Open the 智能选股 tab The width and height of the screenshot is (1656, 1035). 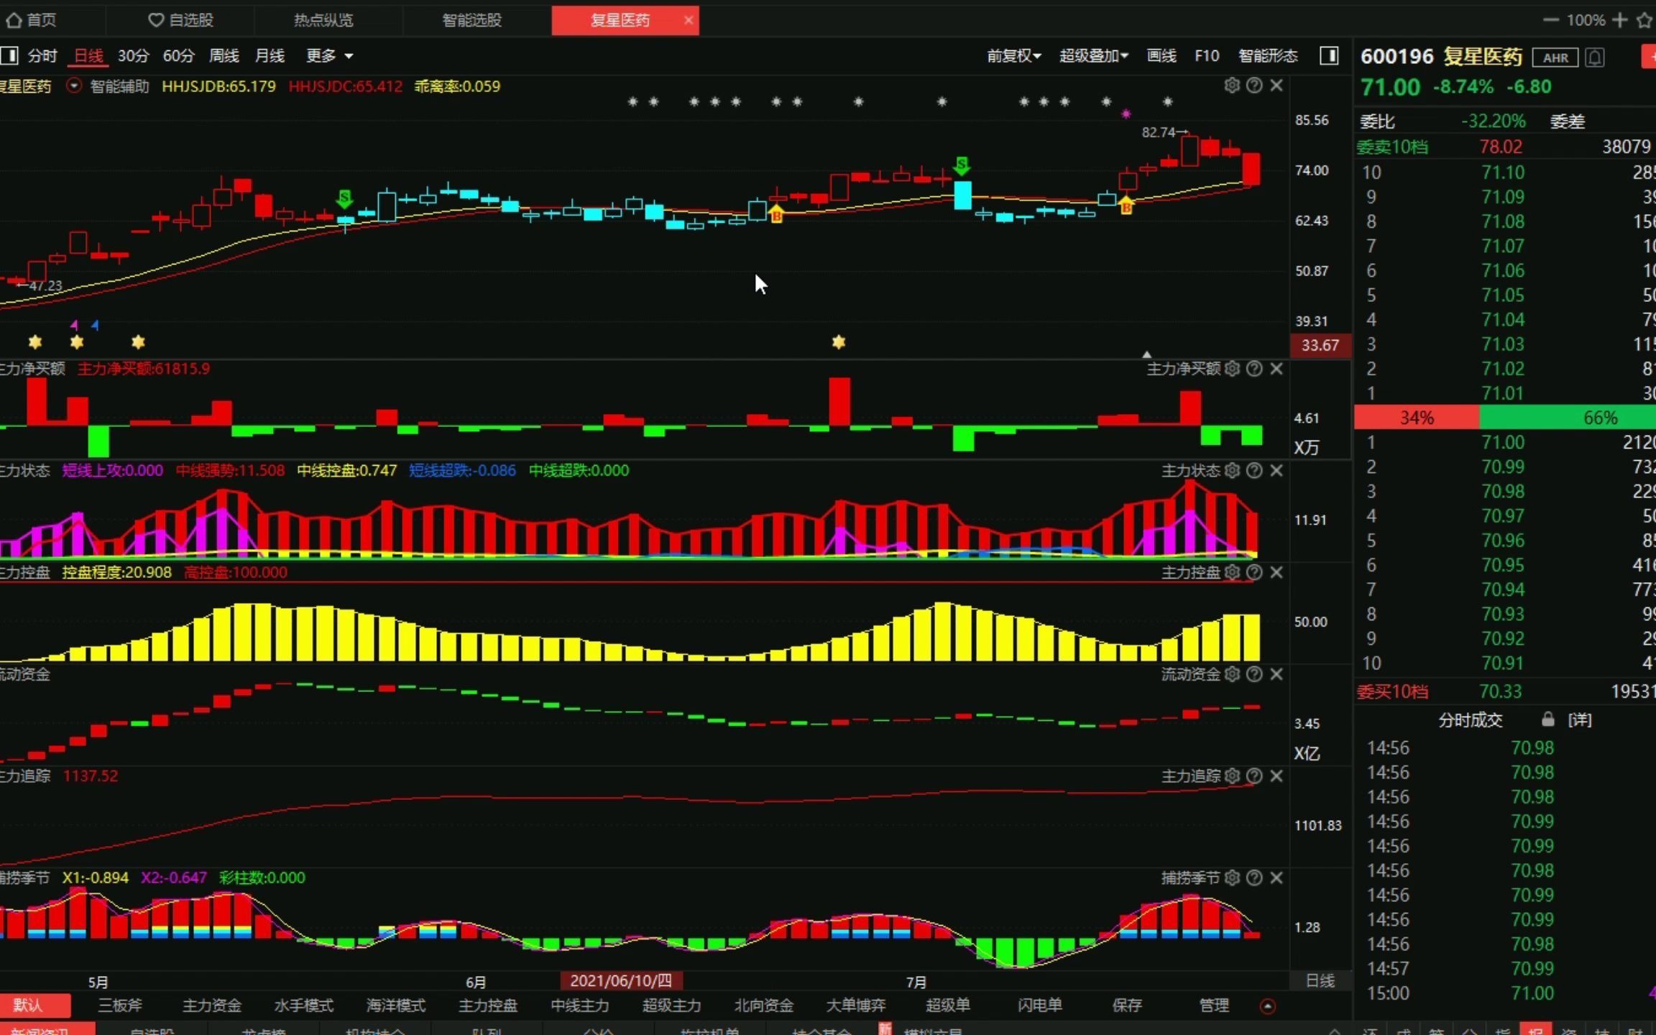(x=471, y=20)
